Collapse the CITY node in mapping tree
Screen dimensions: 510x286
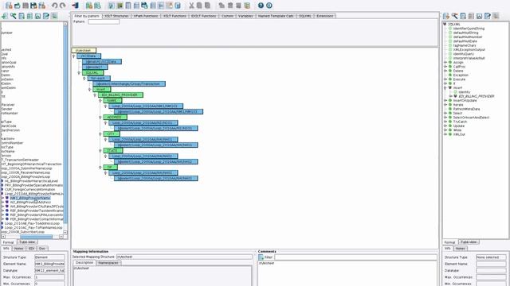[x=100, y=134]
